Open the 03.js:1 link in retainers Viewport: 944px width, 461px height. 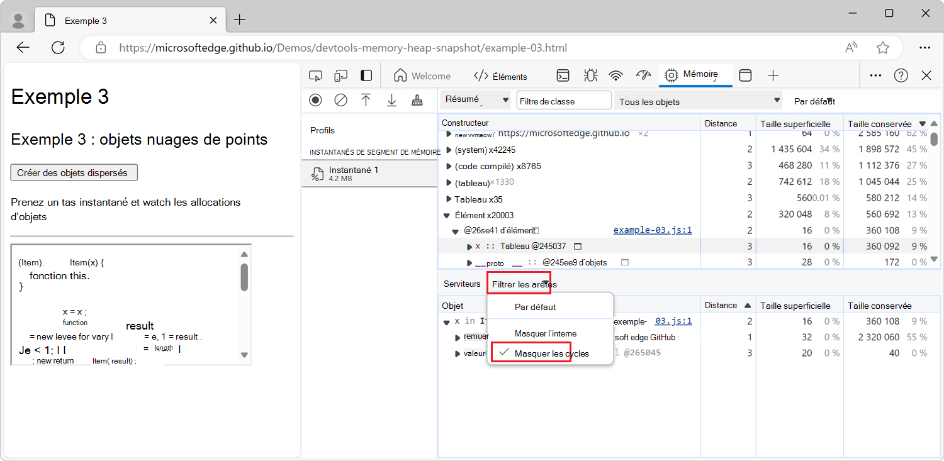click(673, 321)
